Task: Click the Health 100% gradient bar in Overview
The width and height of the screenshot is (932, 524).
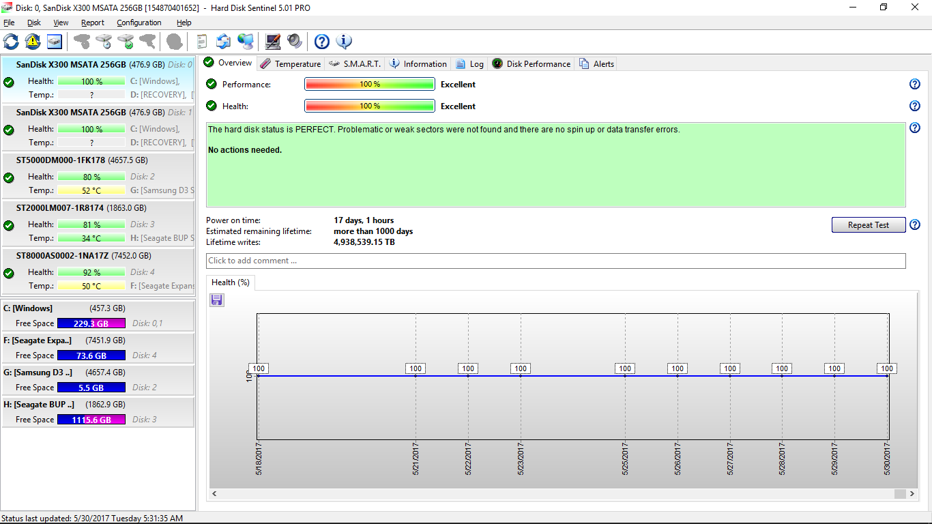Action: pos(370,106)
